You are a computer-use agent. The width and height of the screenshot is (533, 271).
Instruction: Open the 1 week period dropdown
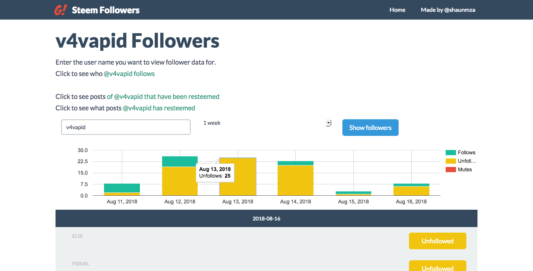(266, 123)
